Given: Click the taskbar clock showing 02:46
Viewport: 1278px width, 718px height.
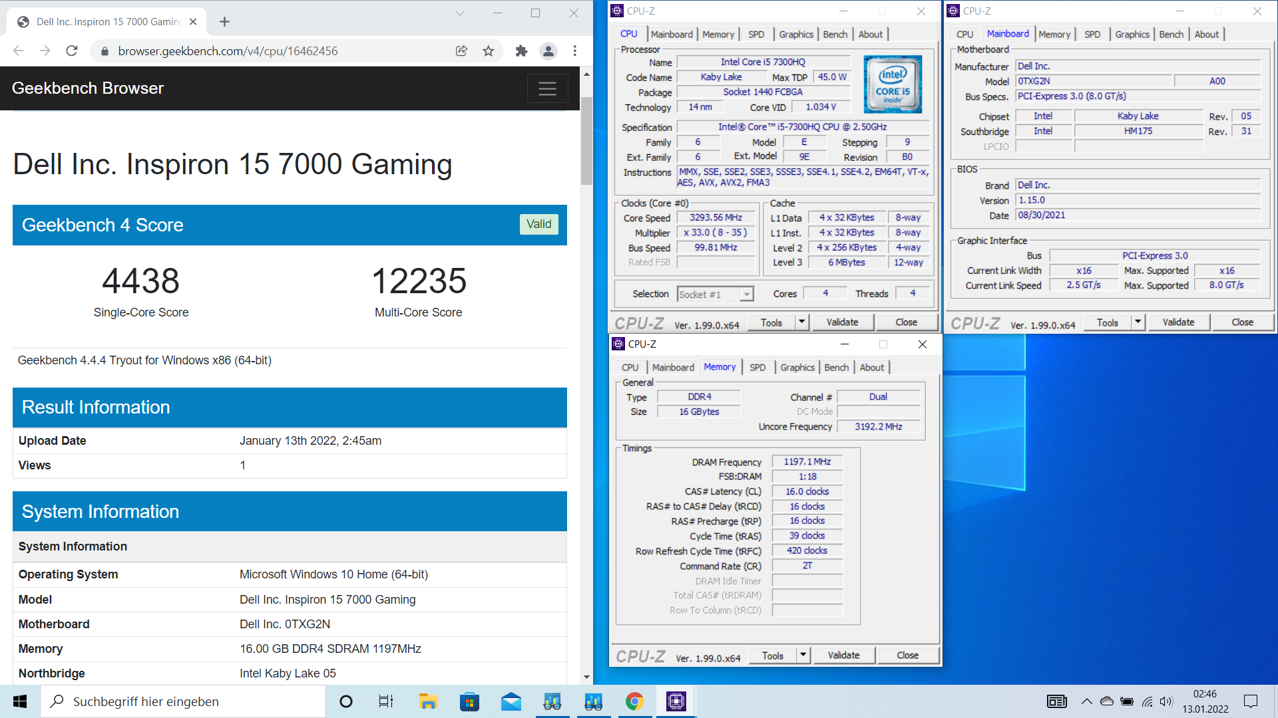Looking at the screenshot, I should [1205, 701].
